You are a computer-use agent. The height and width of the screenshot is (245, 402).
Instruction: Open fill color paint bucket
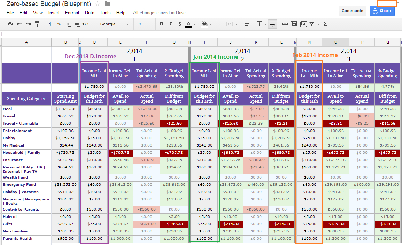coord(204,24)
